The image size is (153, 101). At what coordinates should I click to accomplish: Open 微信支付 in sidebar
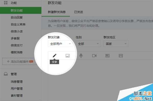click(17, 45)
